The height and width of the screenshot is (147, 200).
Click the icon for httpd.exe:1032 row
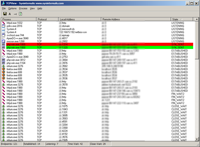[4, 23]
